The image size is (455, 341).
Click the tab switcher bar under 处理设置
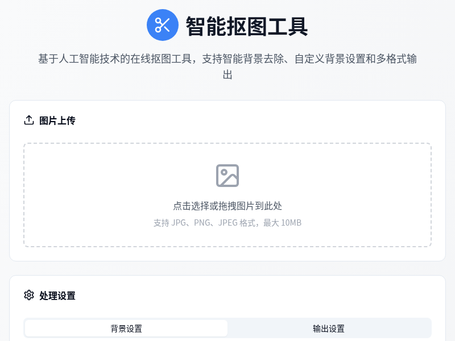(x=227, y=328)
